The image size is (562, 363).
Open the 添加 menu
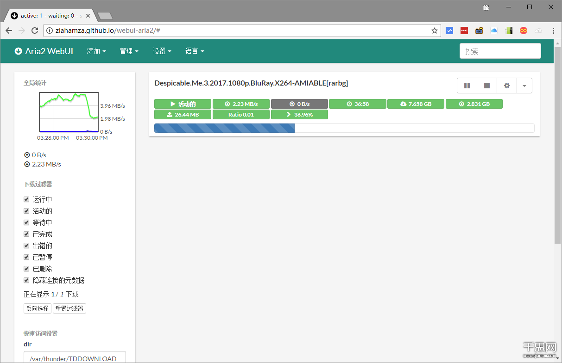click(96, 51)
